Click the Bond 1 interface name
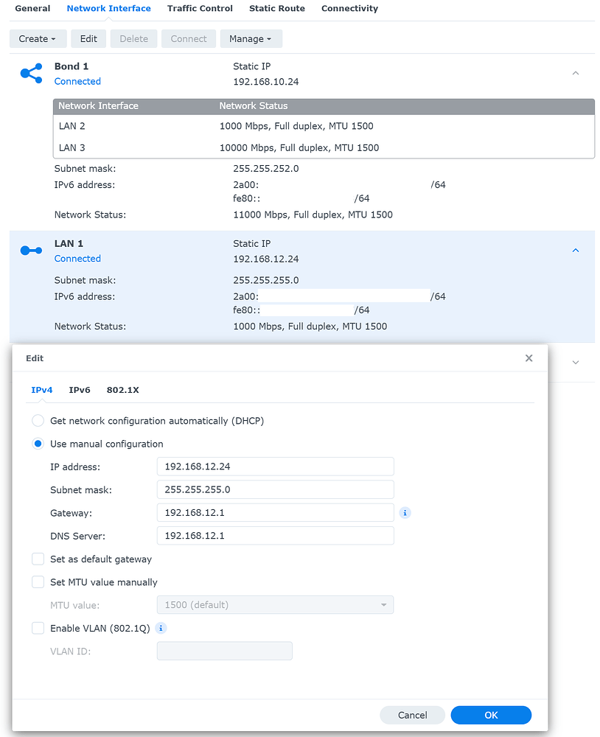 pos(71,66)
